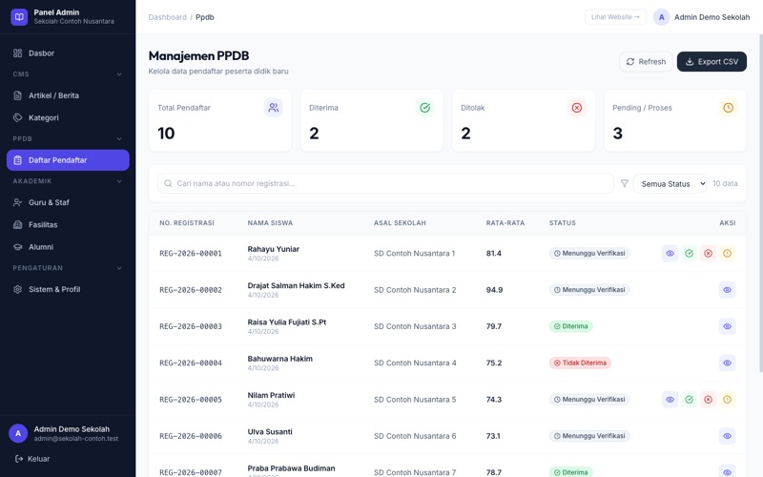Click the filter funnel icon
The height and width of the screenshot is (477, 763).
click(625, 183)
